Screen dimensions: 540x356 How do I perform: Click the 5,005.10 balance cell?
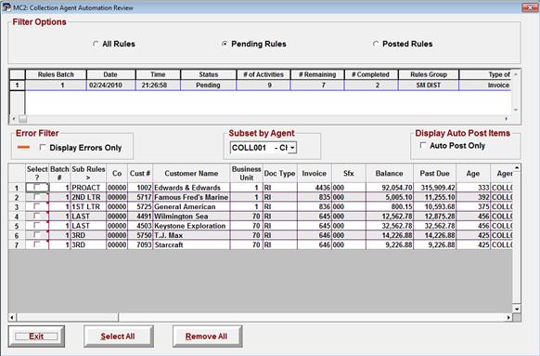[x=389, y=197]
